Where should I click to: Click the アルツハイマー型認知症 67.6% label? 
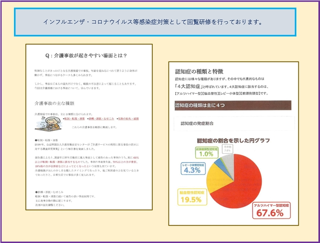point(271,210)
